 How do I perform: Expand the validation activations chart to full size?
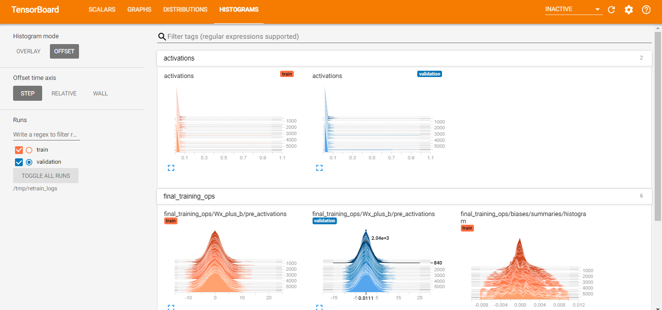(x=319, y=168)
